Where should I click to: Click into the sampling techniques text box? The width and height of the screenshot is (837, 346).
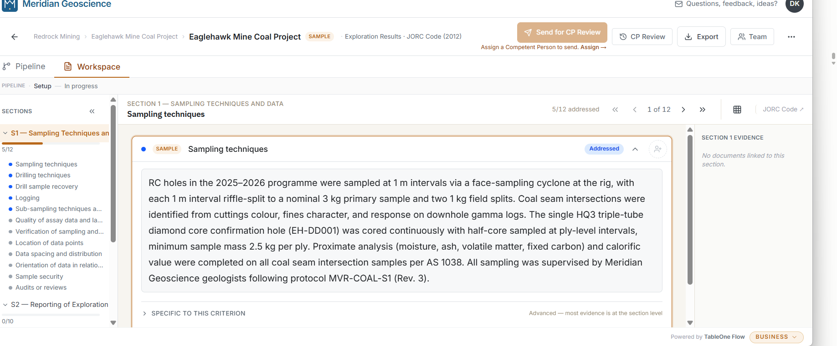(402, 231)
